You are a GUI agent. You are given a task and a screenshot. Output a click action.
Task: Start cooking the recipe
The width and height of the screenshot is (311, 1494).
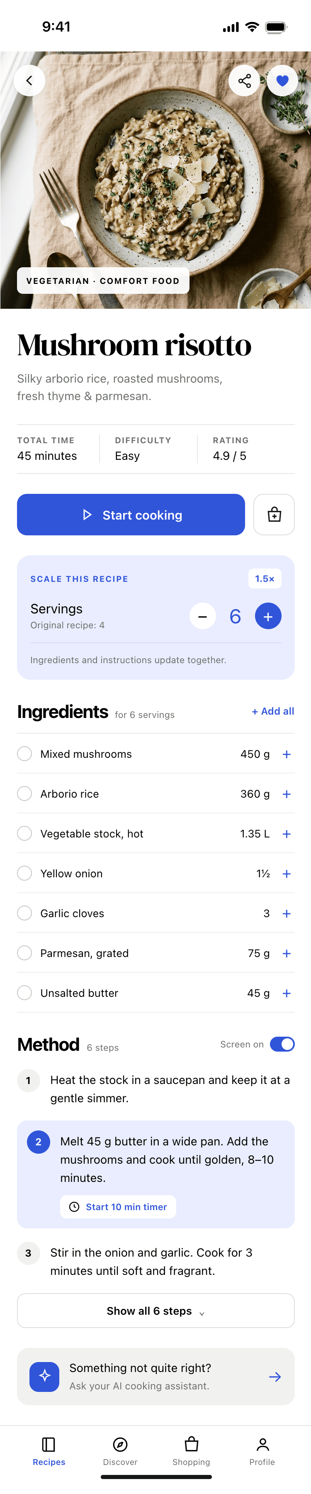[131, 515]
